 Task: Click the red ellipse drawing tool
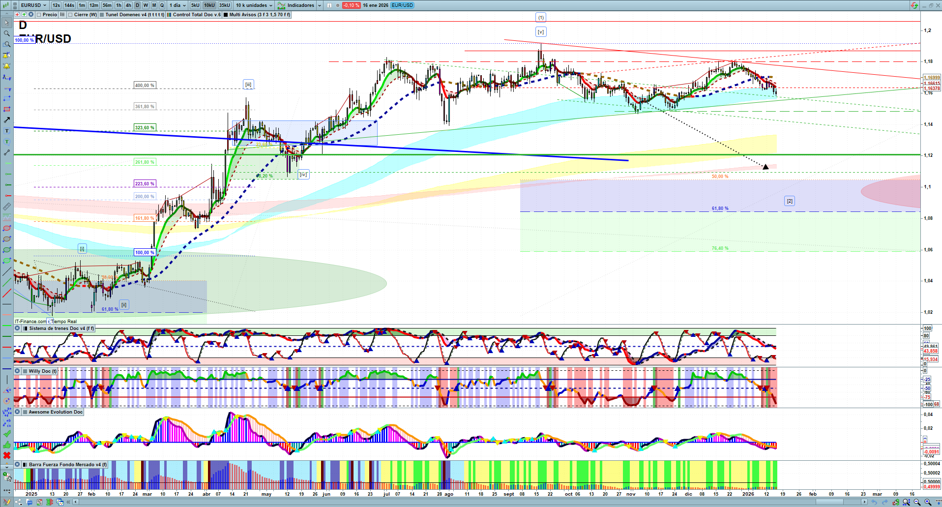[x=7, y=228]
